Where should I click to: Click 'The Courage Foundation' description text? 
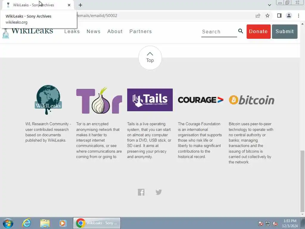[x=200, y=140]
